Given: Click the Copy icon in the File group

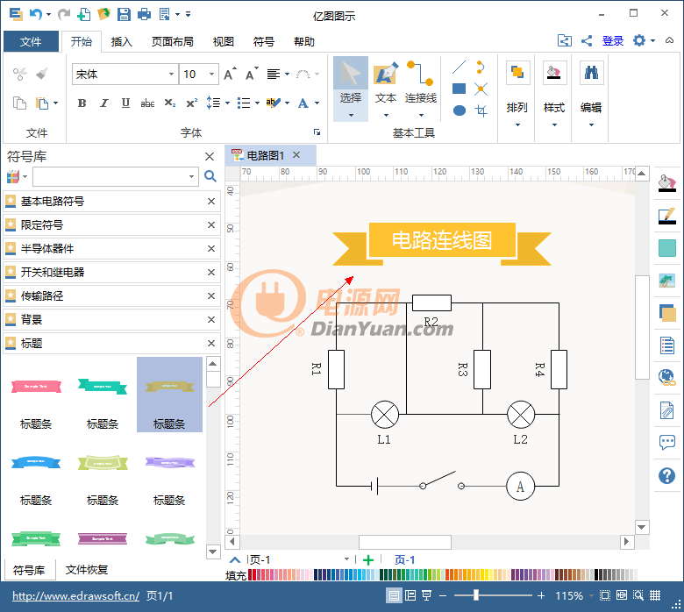Looking at the screenshot, I should (x=19, y=103).
